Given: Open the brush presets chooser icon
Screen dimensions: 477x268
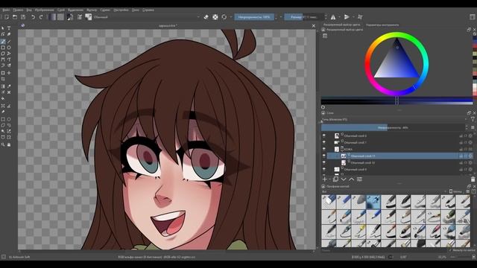Looking at the screenshot, I should point(89,17).
